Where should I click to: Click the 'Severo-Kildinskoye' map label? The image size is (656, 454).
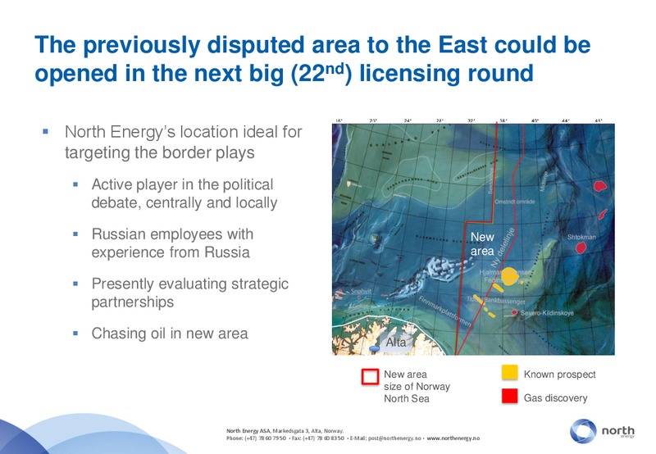tap(547, 313)
